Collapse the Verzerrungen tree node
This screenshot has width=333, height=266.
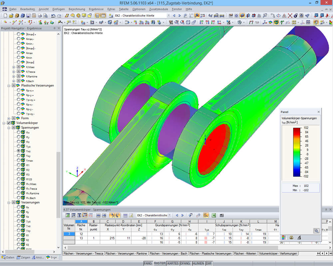[x=9, y=202]
